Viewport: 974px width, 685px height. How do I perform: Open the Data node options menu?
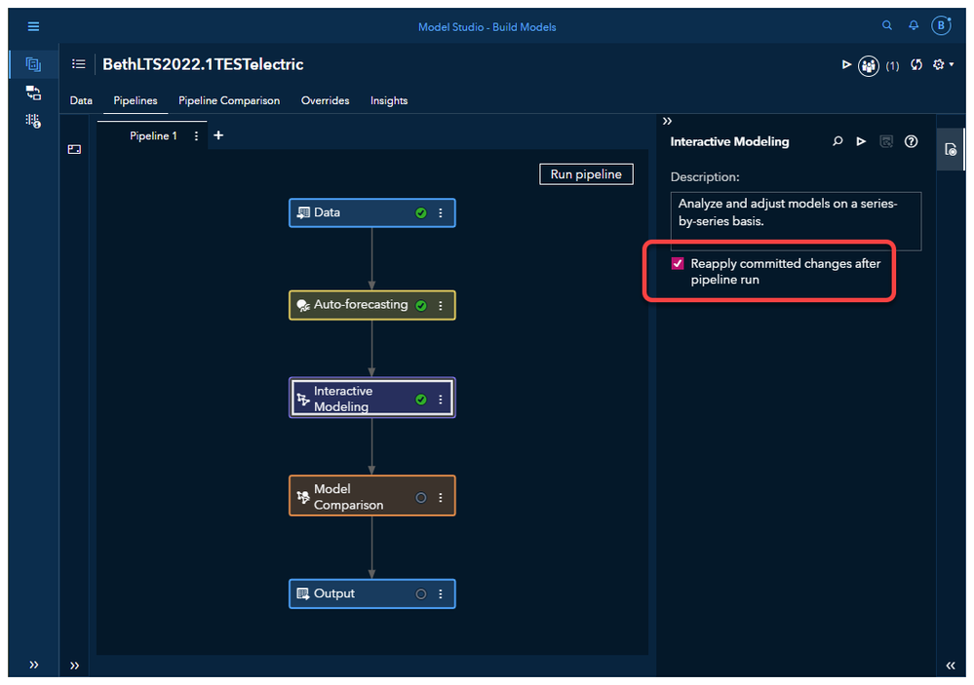(x=441, y=213)
